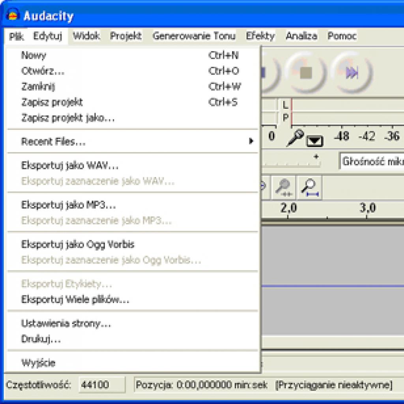The height and width of the screenshot is (404, 404).
Task: Click the -48 meter scale label
Action: point(342,136)
